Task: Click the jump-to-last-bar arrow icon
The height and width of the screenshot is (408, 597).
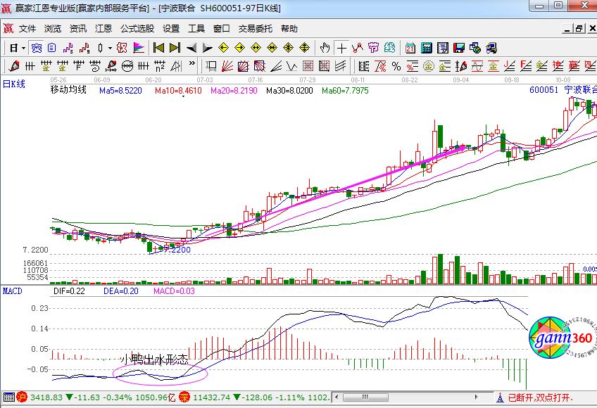Action: [175, 48]
